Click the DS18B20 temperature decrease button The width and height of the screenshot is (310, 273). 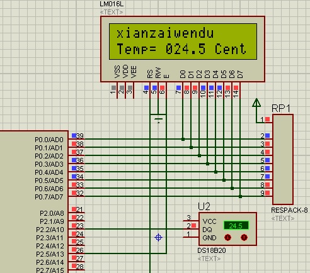point(227,237)
